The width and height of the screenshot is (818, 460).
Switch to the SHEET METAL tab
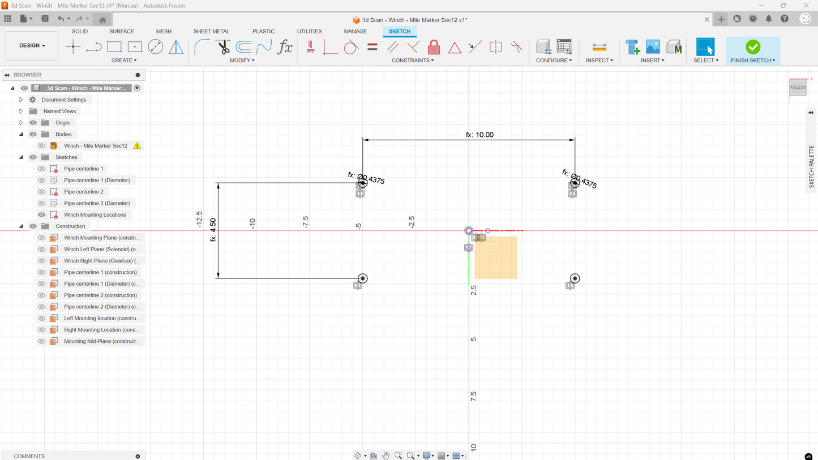[x=211, y=31]
